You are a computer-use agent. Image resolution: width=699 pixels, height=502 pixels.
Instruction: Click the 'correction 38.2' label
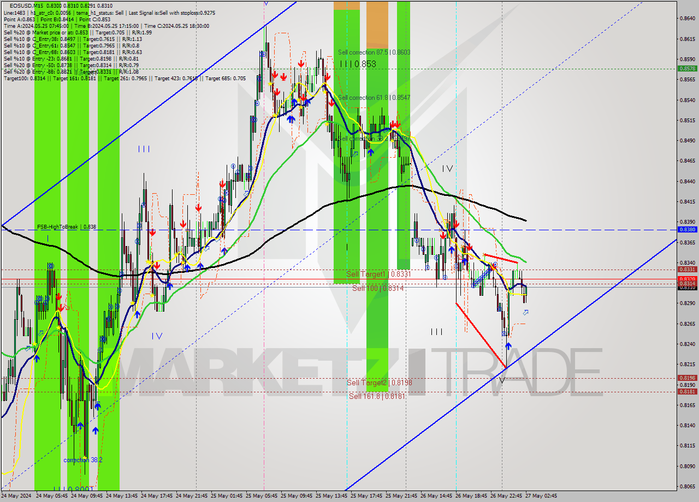pyautogui.click(x=83, y=460)
